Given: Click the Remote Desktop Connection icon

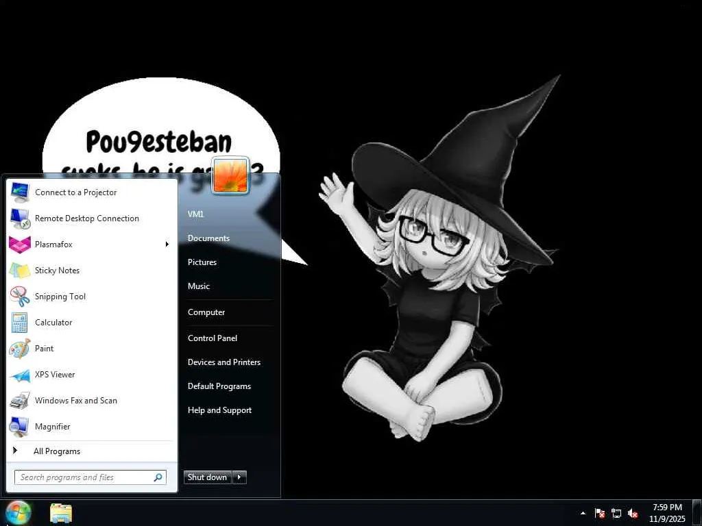Looking at the screenshot, I should (x=20, y=218).
